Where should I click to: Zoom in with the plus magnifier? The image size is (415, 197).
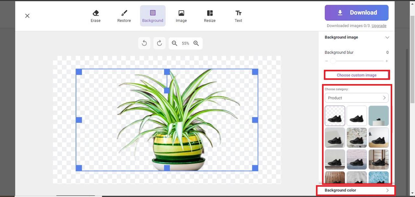196,43
